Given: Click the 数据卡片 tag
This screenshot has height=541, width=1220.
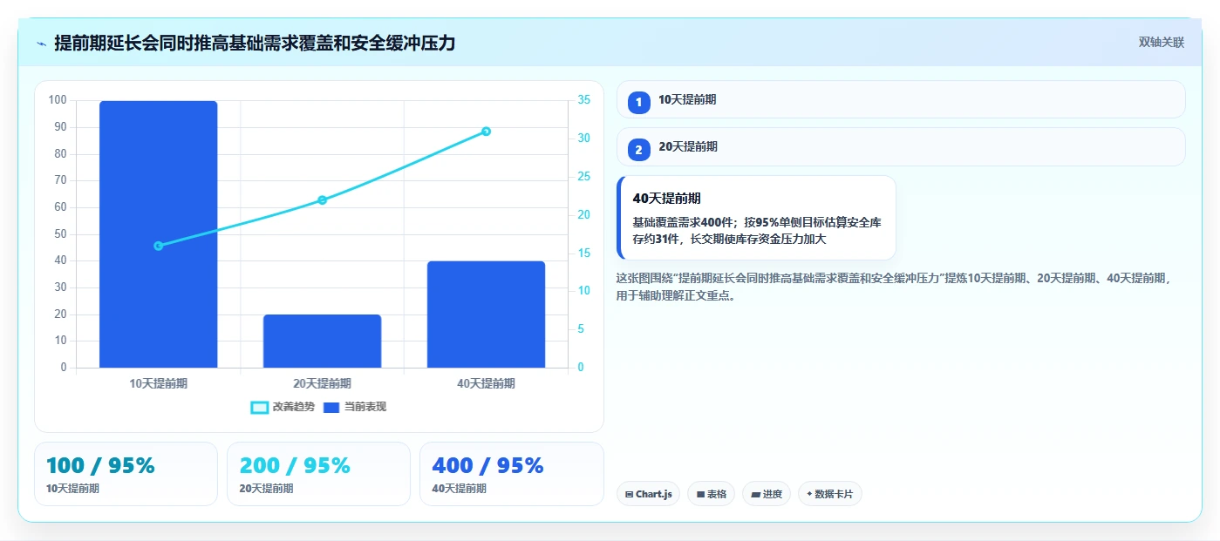Looking at the screenshot, I should click(x=829, y=494).
